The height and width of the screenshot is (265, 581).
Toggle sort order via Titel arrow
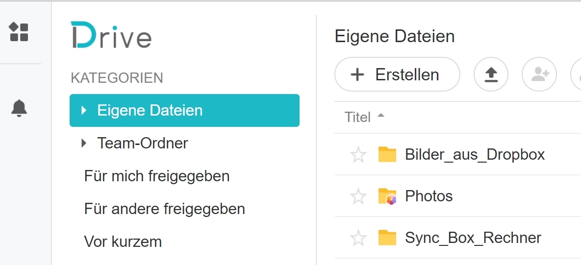coord(380,116)
